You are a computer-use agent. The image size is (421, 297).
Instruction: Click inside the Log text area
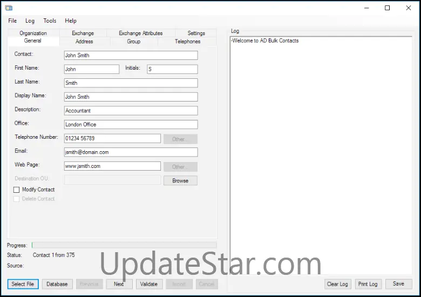pyautogui.click(x=321, y=156)
